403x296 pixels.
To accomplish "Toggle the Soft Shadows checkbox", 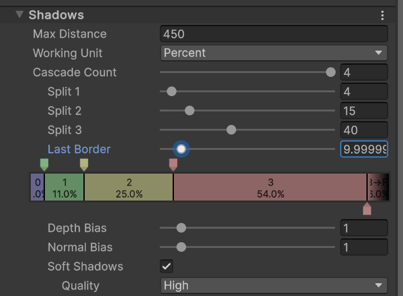I will (x=167, y=267).
